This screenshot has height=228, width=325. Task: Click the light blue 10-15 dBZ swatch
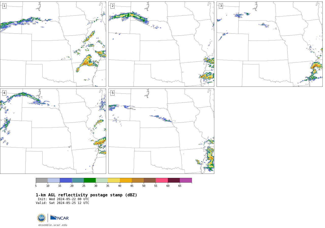pos(54,180)
